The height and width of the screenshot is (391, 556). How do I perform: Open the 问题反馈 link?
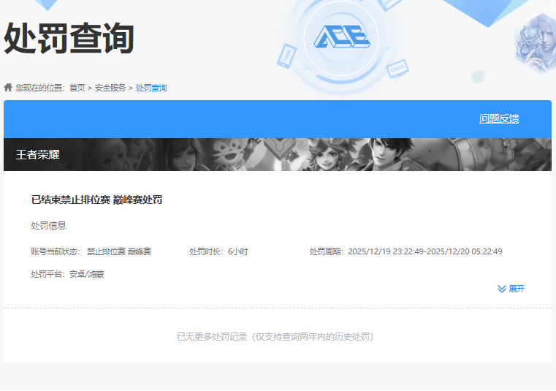pos(499,118)
